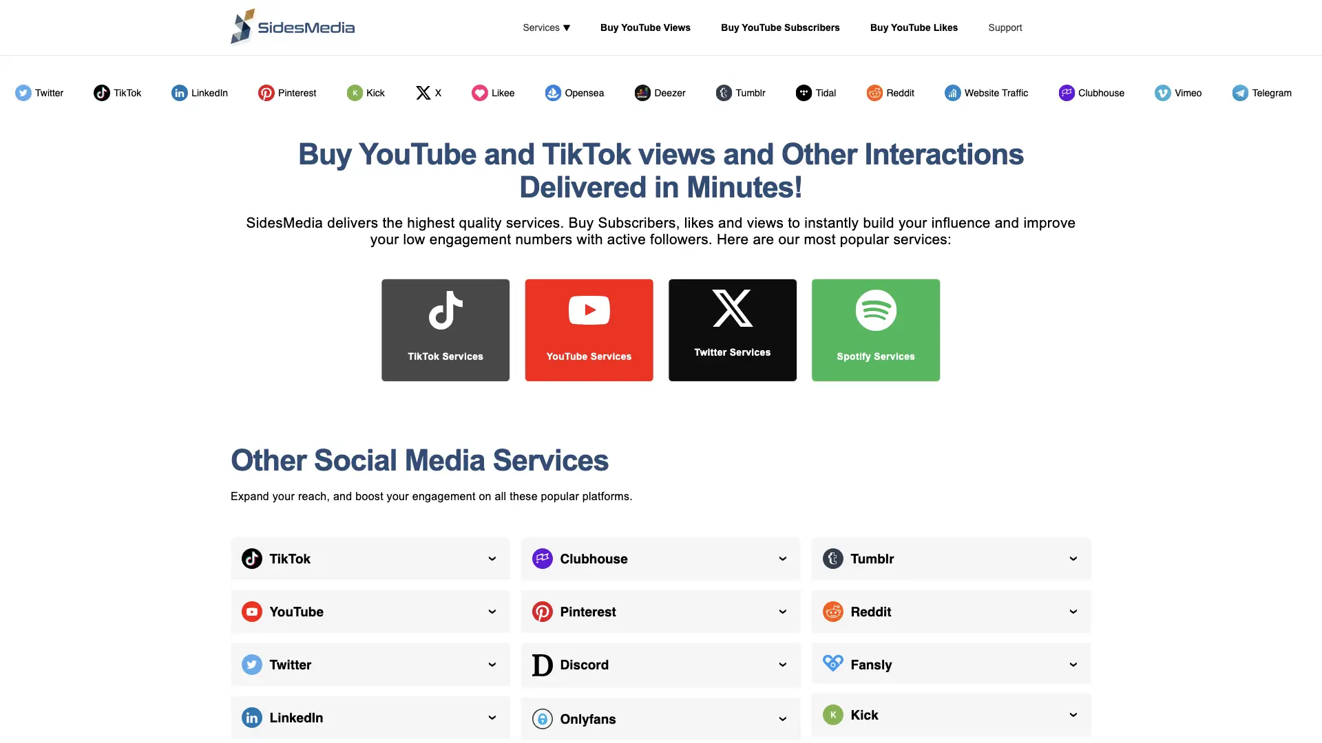Expand the Tumblr accordion chevron

1073,559
